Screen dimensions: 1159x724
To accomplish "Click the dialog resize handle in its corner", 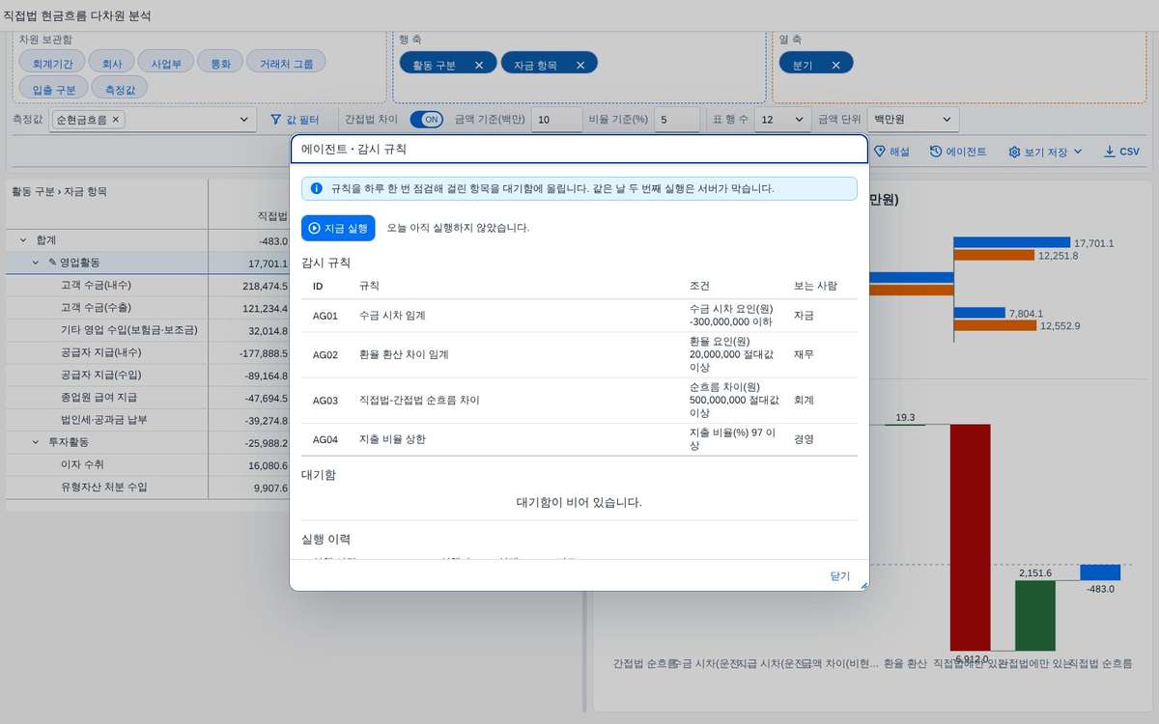I will pos(863,585).
